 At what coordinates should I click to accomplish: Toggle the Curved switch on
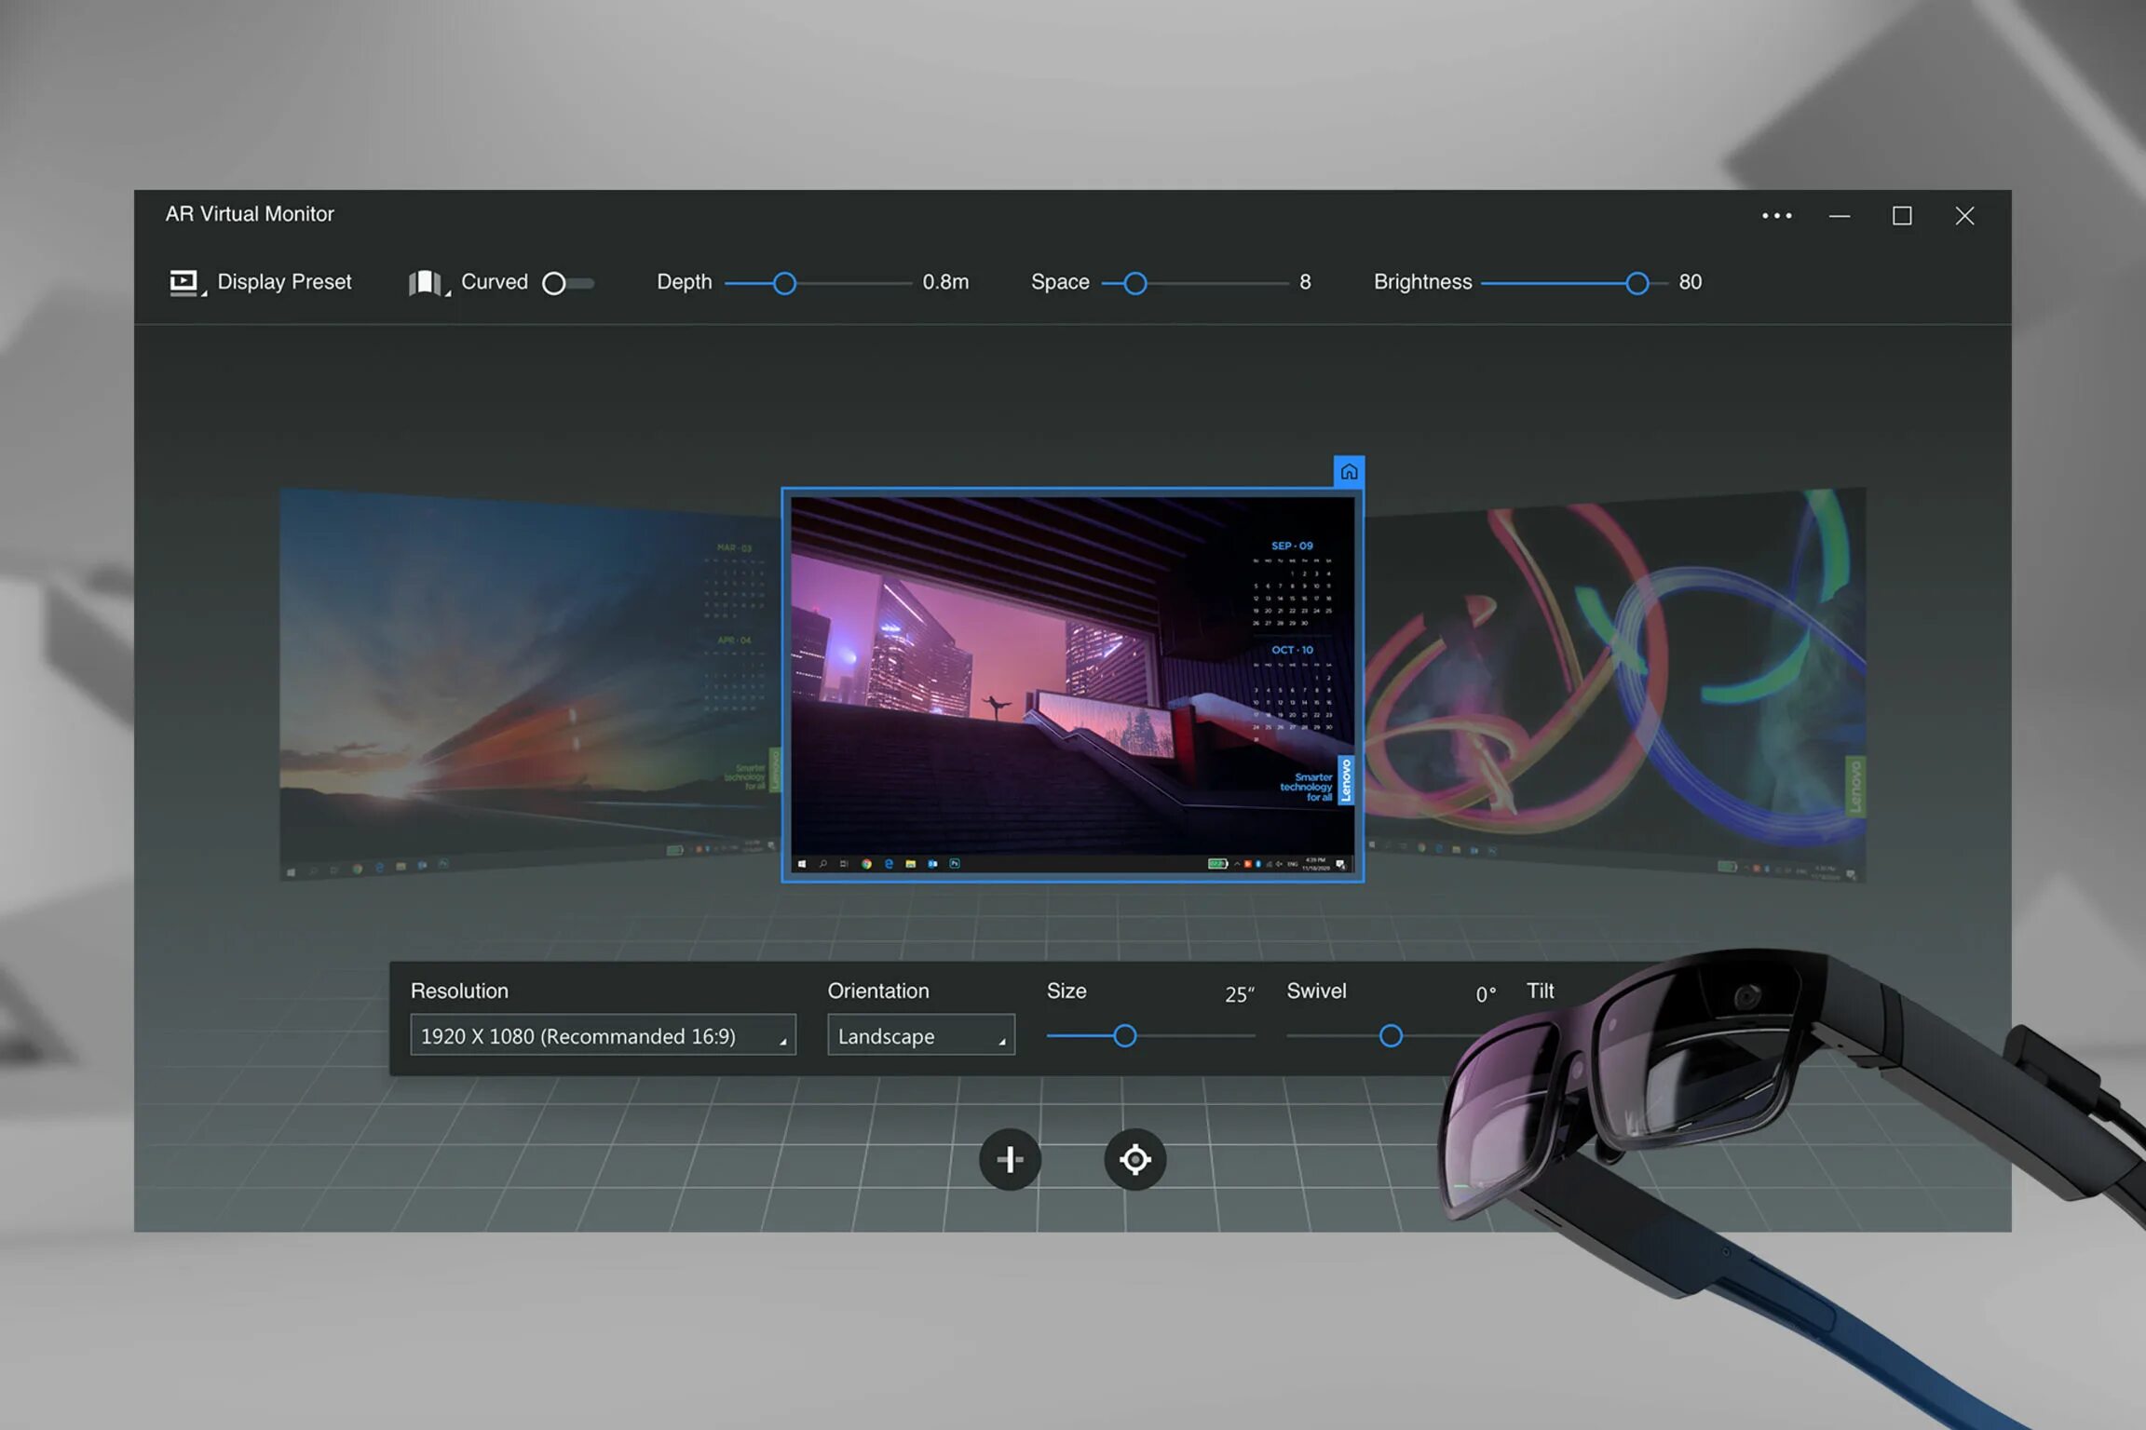(566, 283)
